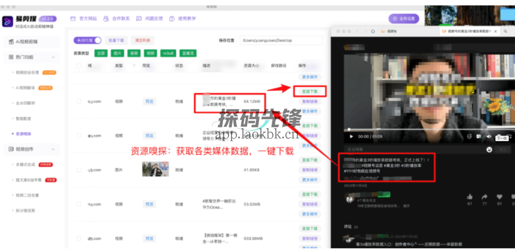Screen dimensions: 515x250
Task: Check the first video row's checkbox
Action: 79,101
